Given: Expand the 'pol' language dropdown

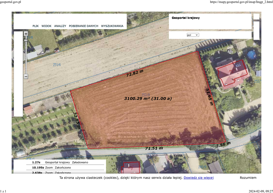Looking at the screenshot, I should pyautogui.click(x=193, y=35).
